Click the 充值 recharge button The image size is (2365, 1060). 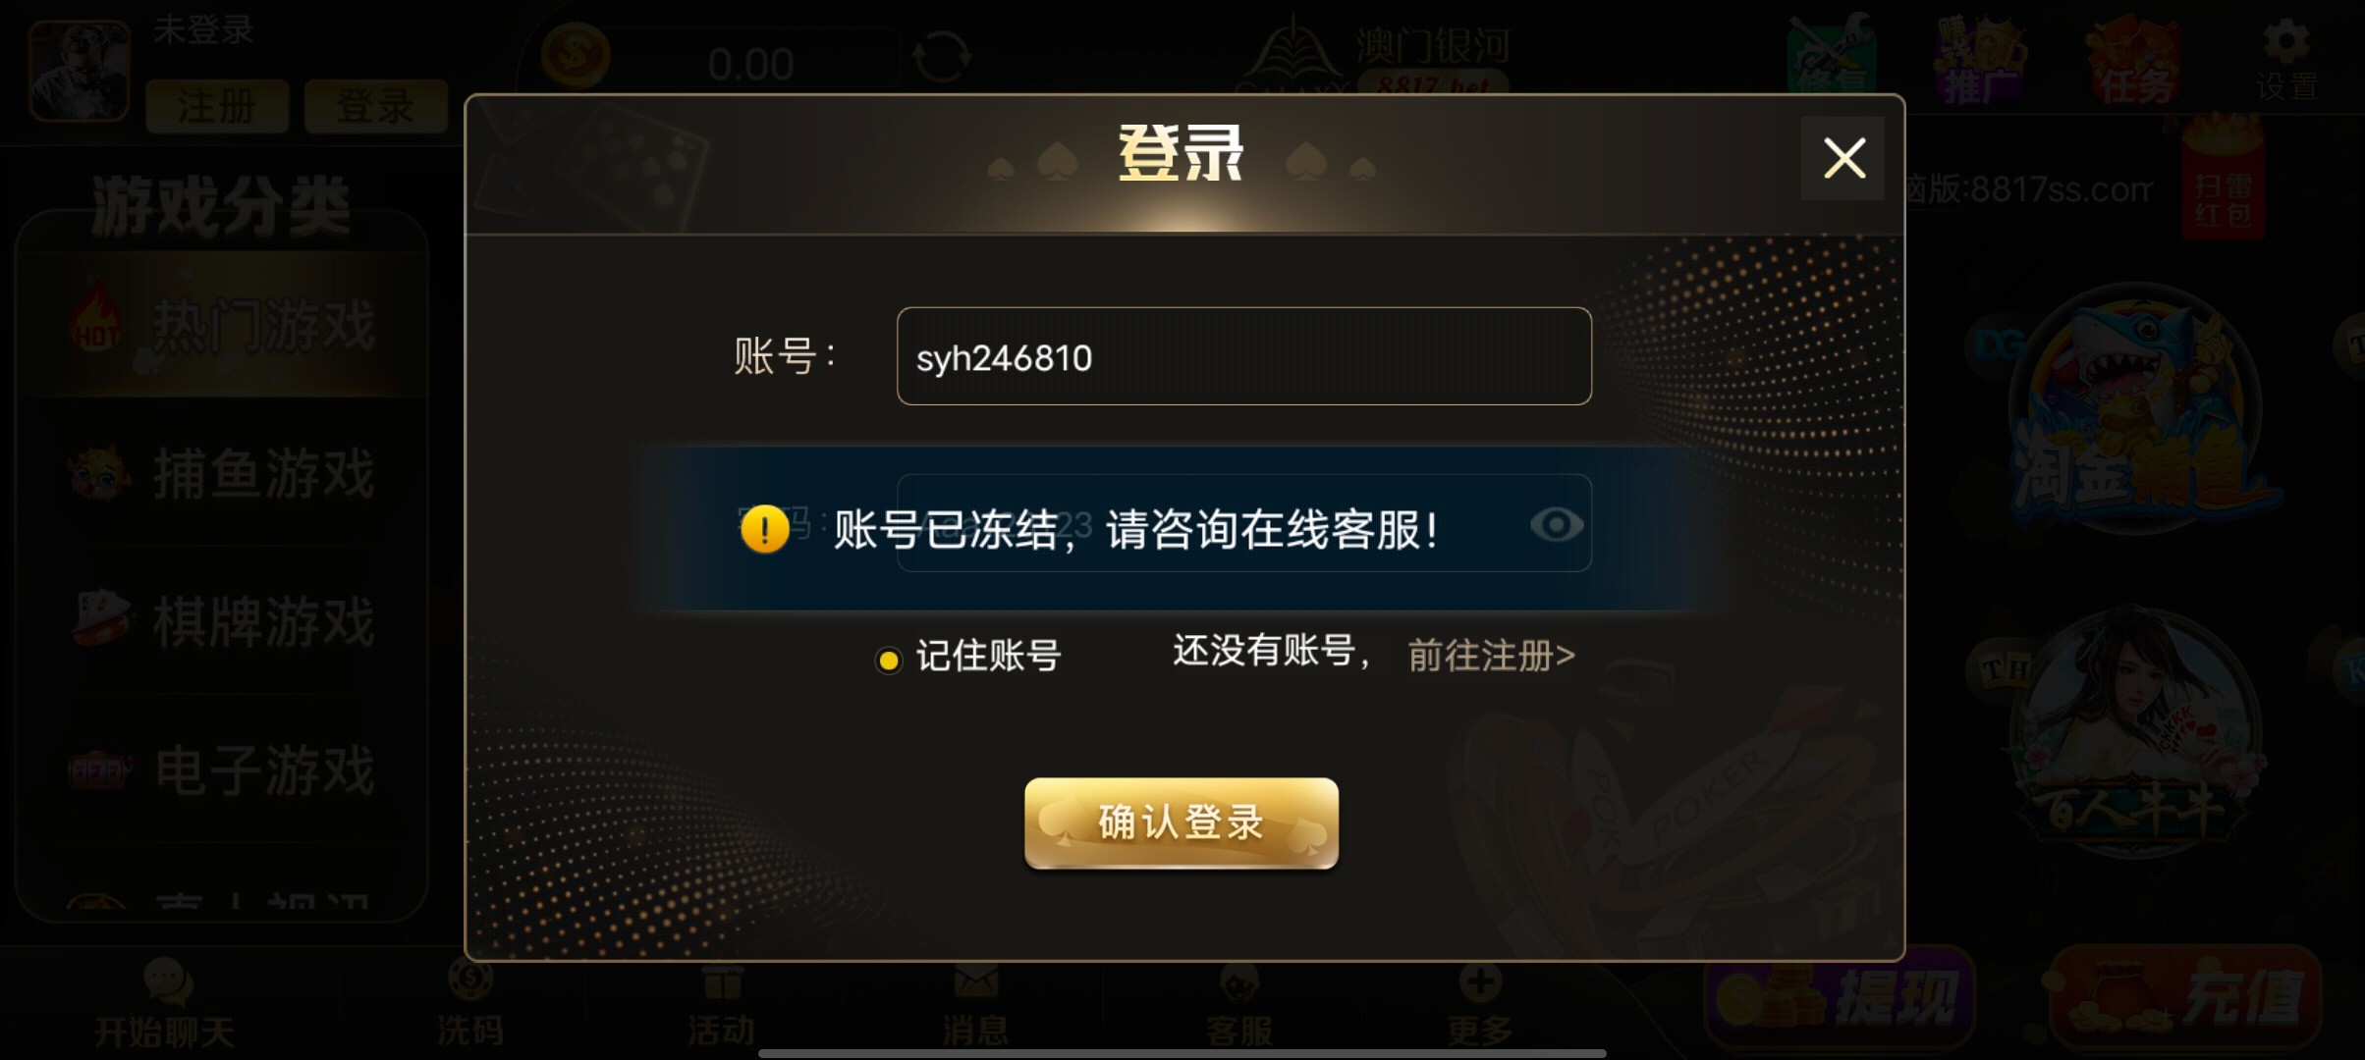click(2184, 998)
